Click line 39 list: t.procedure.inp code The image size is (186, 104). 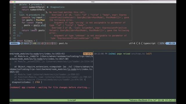[32, 15]
